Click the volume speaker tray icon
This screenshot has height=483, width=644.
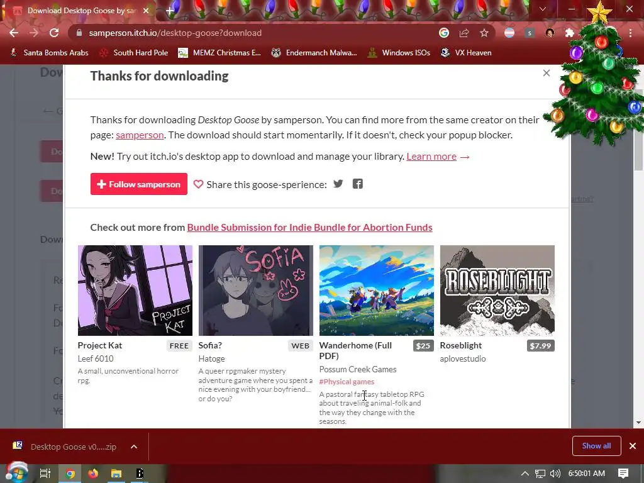pyautogui.click(x=555, y=474)
